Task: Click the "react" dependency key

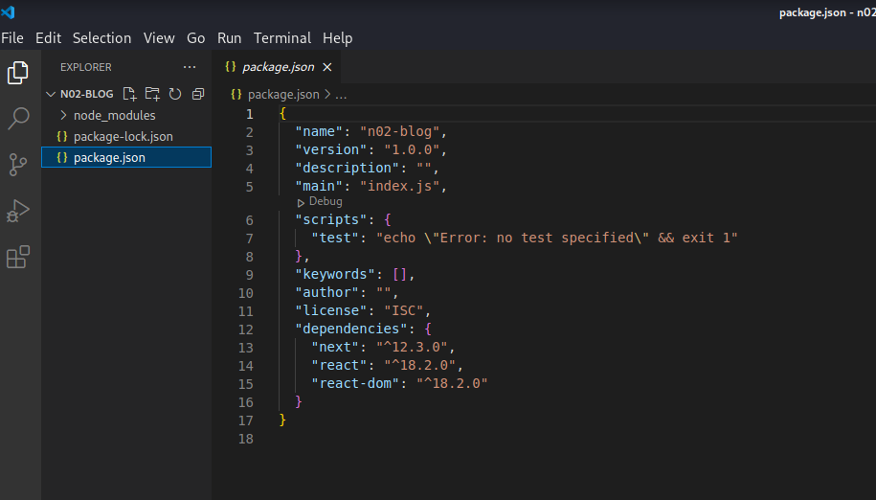Action: click(339, 365)
